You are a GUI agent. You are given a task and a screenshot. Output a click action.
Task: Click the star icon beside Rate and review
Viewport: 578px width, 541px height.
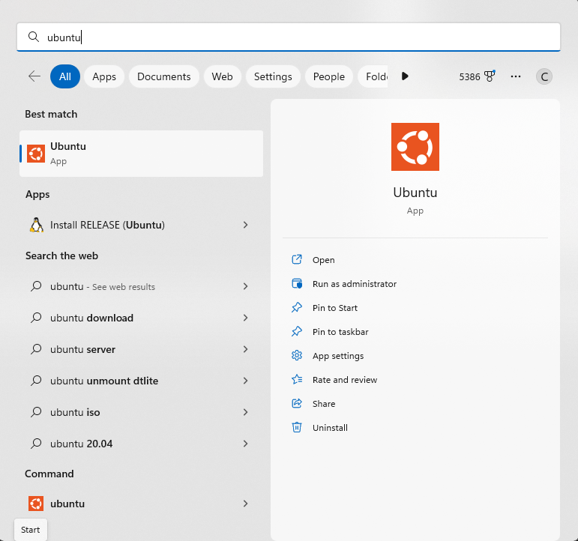point(297,379)
